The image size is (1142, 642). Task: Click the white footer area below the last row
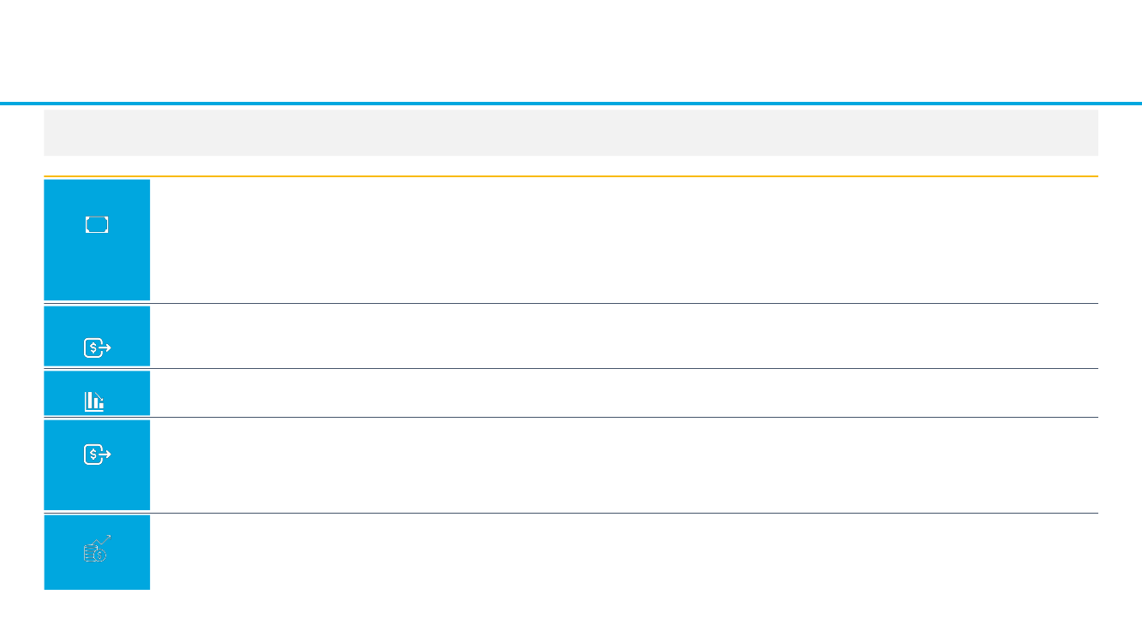point(571,616)
